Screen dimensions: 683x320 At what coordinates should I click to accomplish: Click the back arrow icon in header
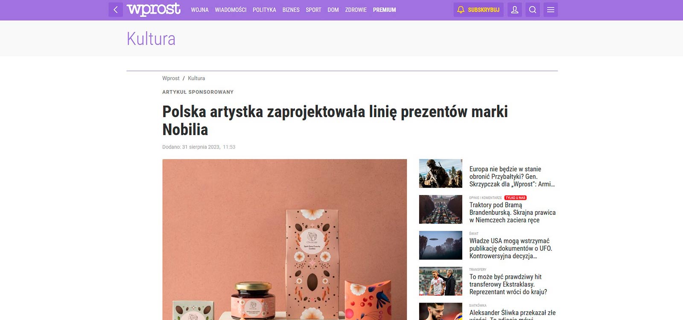click(x=116, y=10)
